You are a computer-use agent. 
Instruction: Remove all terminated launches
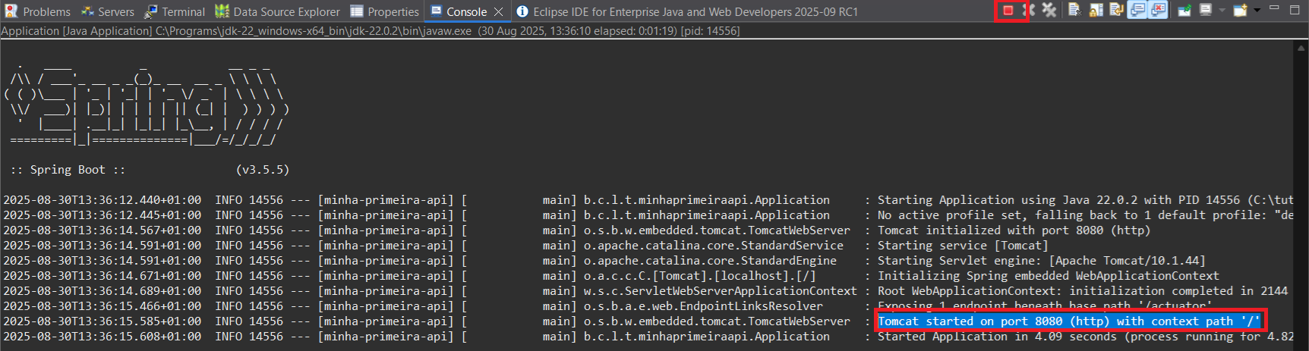tap(1049, 11)
